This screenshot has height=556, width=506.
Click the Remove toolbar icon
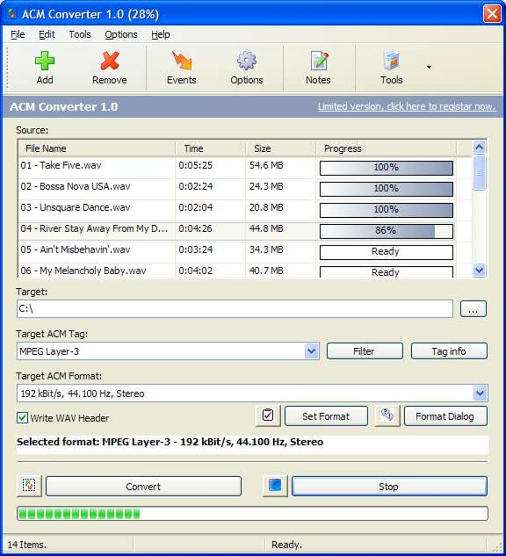tap(109, 64)
